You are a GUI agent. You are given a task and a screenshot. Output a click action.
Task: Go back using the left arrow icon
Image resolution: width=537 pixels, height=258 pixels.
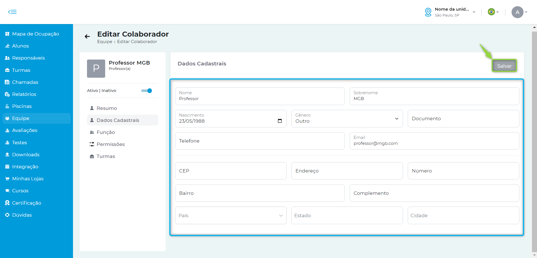click(x=87, y=36)
